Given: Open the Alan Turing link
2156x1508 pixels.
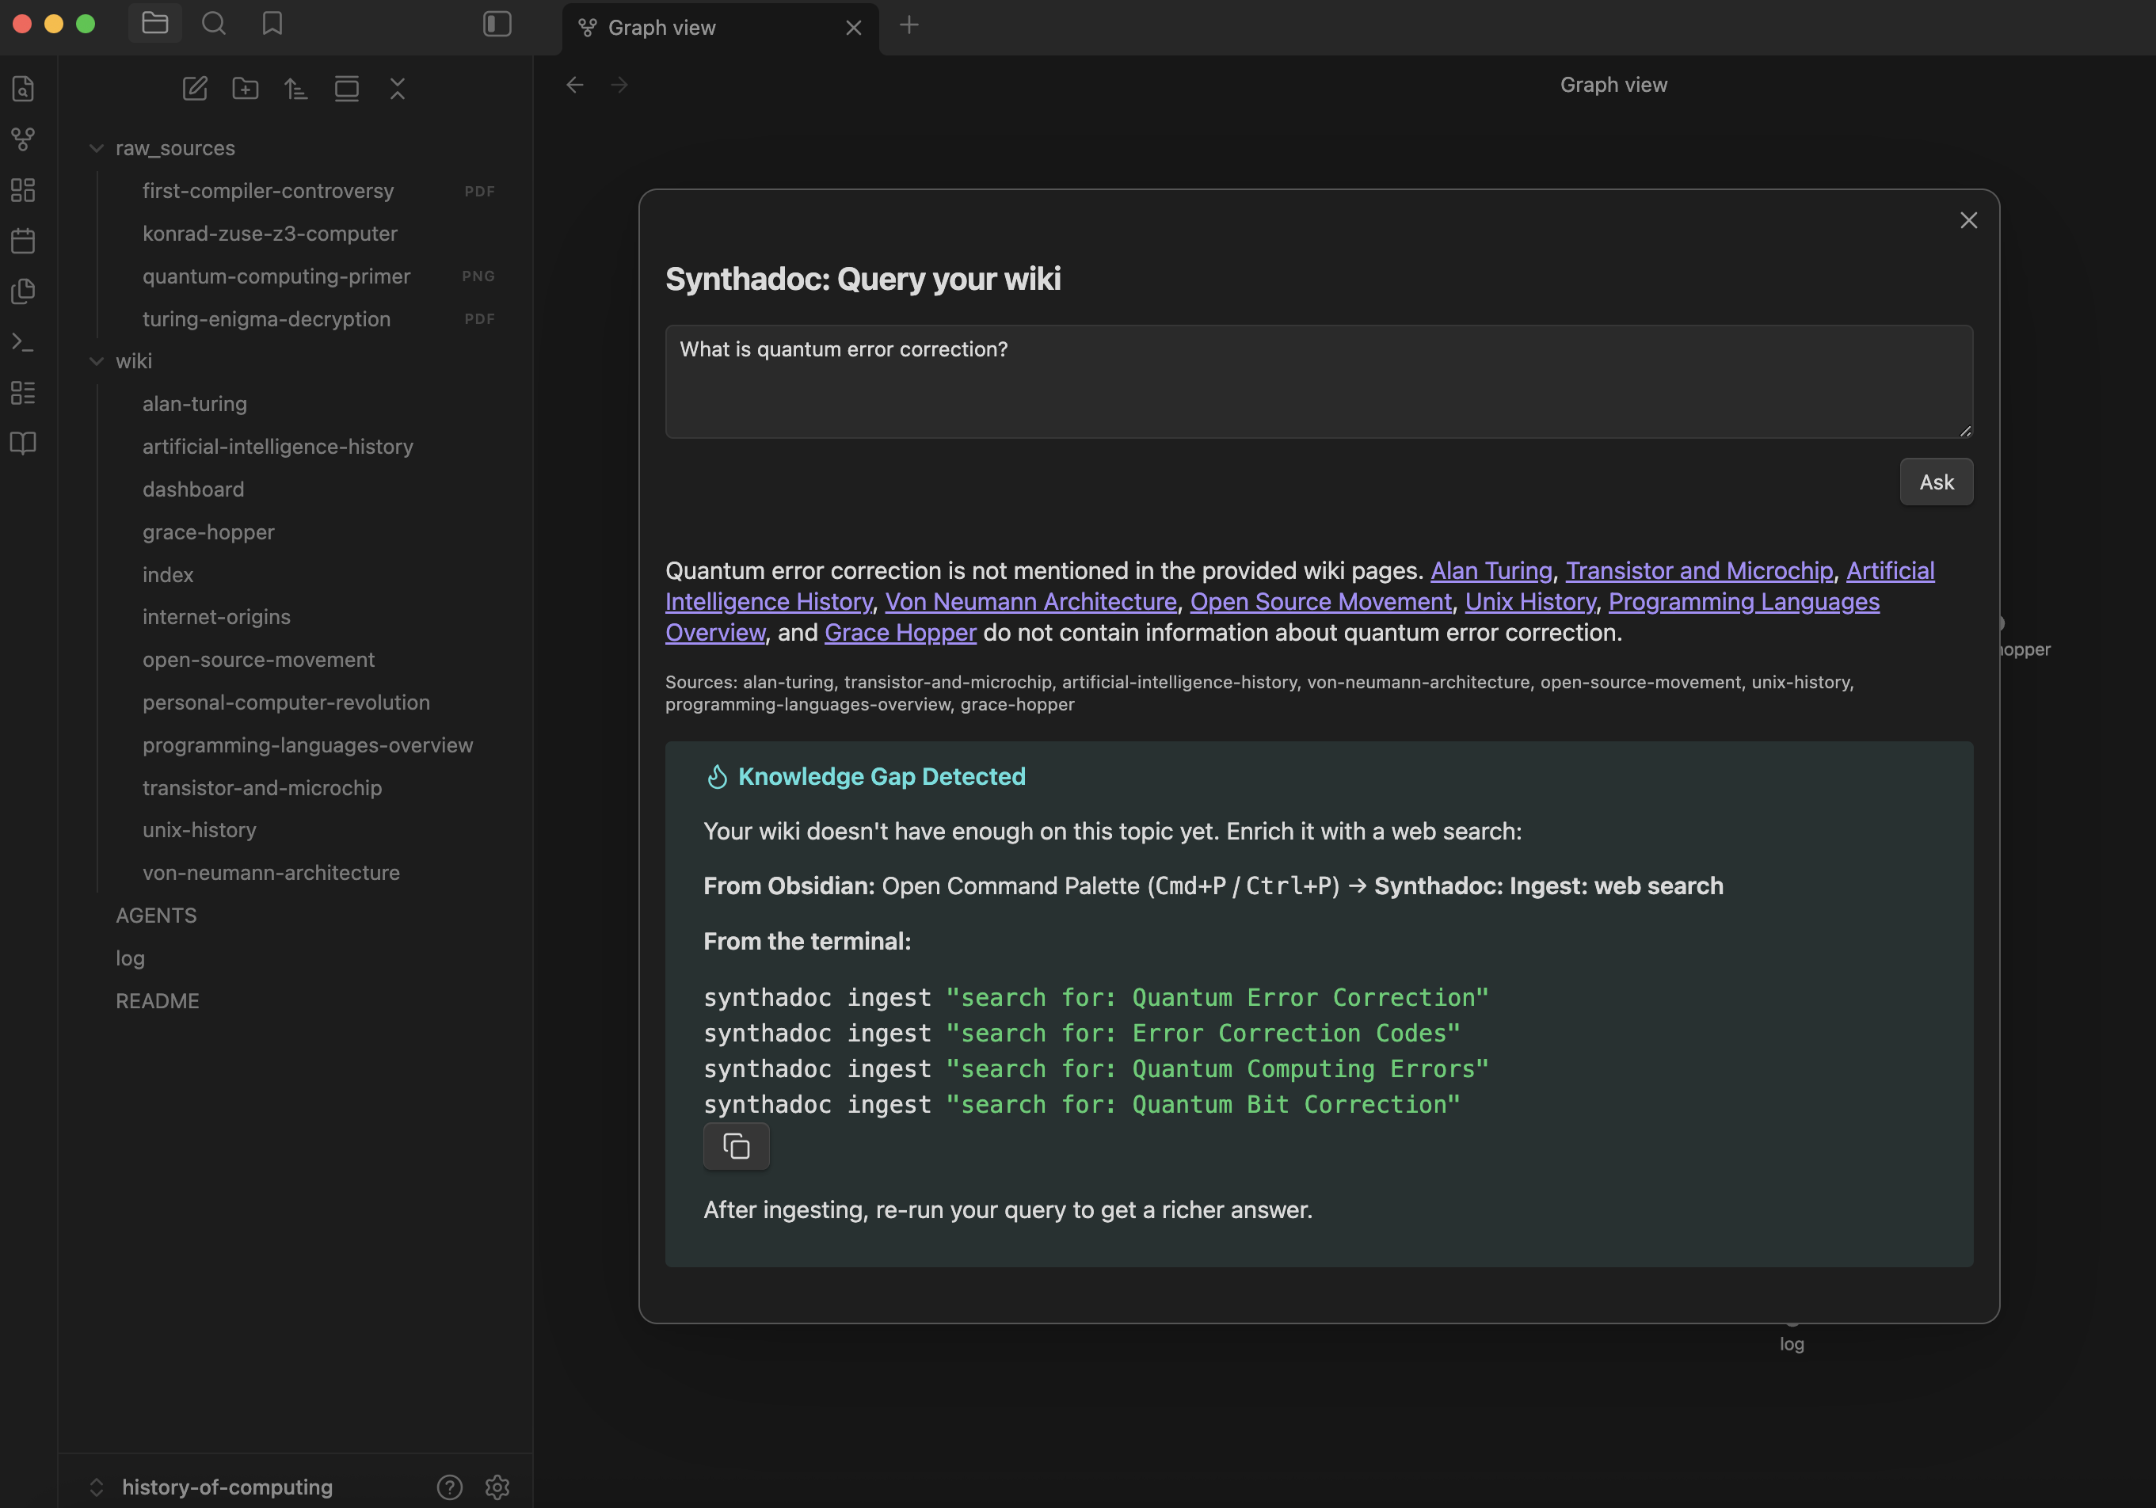Looking at the screenshot, I should (1490, 571).
